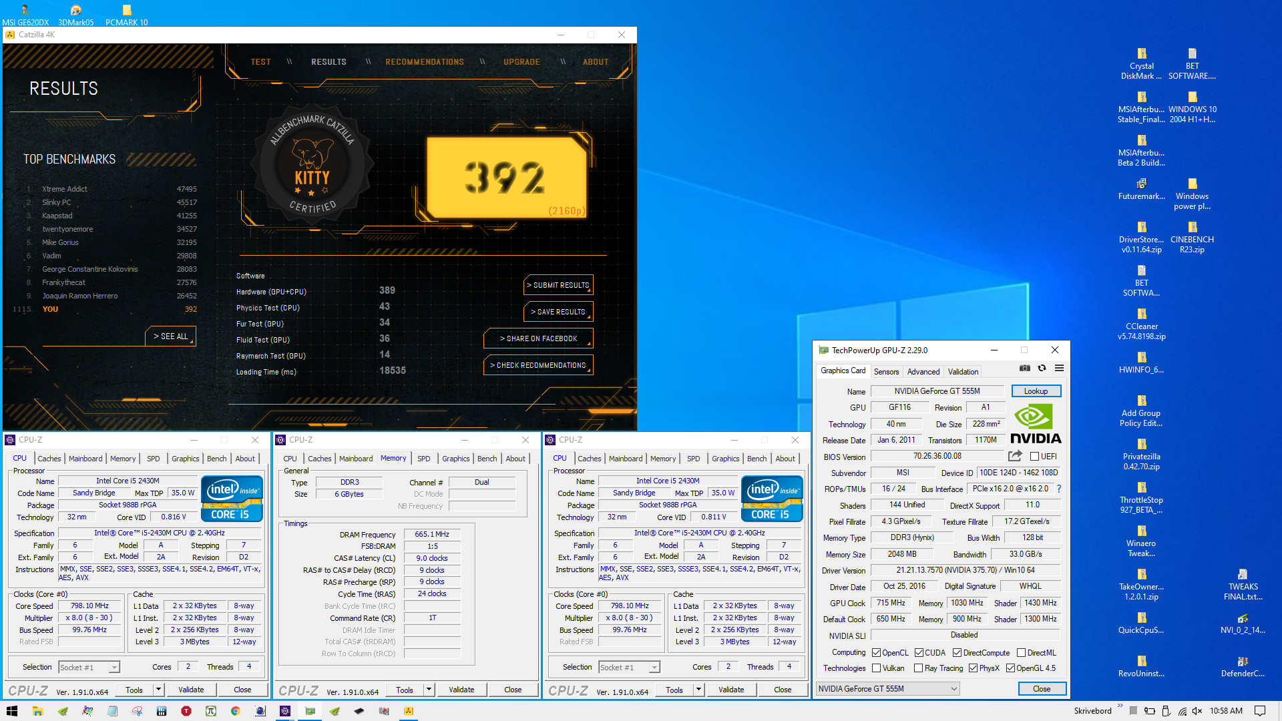Take a GPU-Z screenshot with the camera icon
This screenshot has height=721, width=1282.
(1025, 369)
